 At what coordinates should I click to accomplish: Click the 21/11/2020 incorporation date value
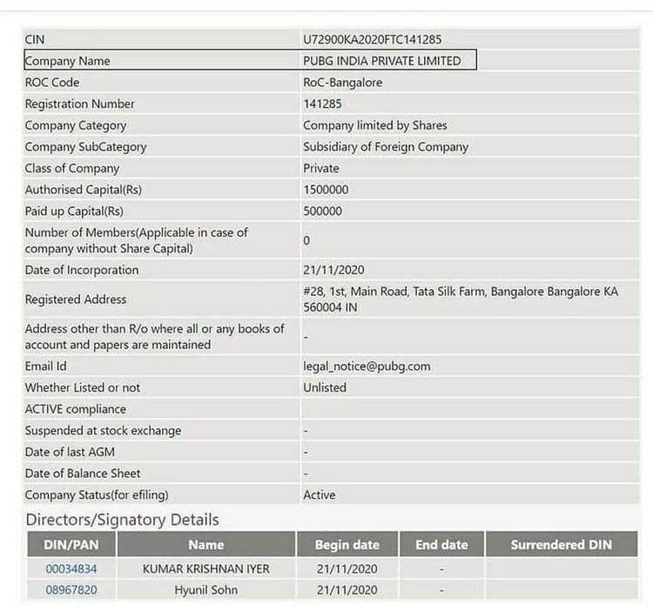pos(333,270)
